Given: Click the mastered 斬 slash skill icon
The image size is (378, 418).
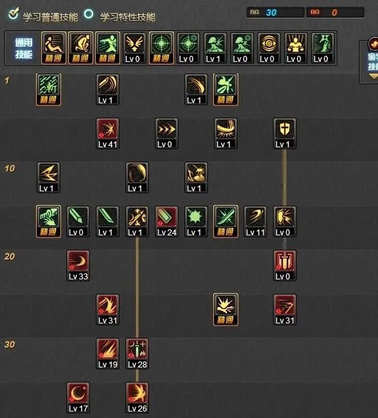Looking at the screenshot, I should pos(49,89).
